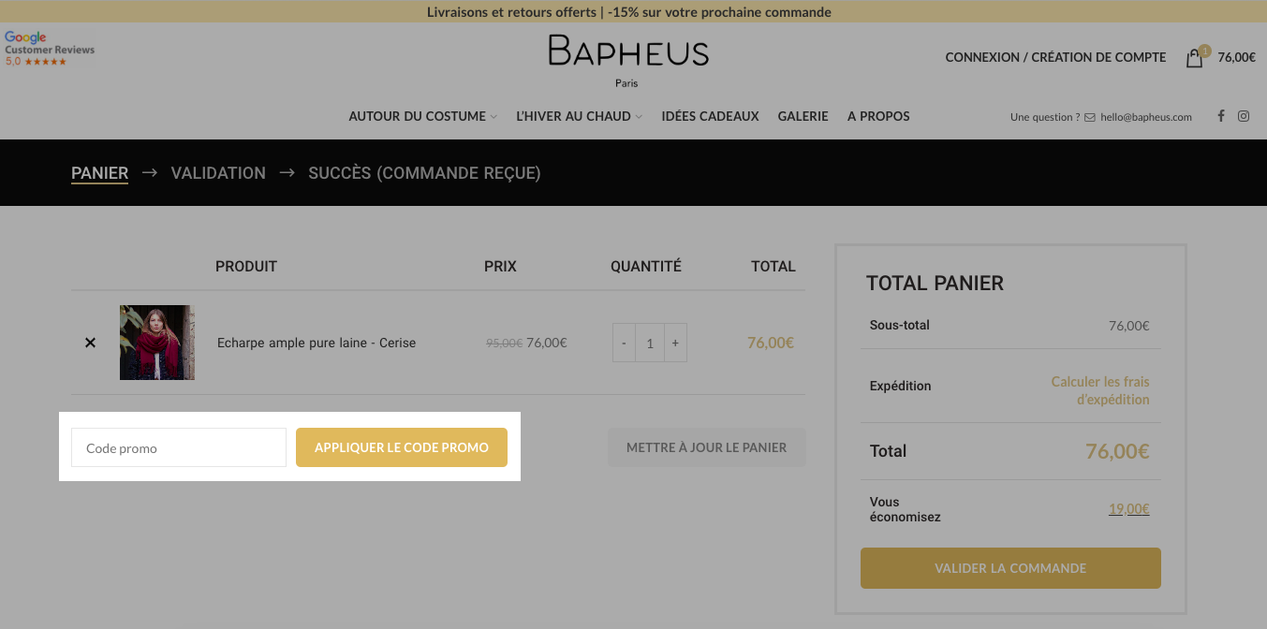1267x629 pixels.
Task: Click the Google Customer Reviews badge
Action: (50, 49)
